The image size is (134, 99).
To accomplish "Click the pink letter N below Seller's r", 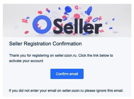I will (x=102, y=31).
